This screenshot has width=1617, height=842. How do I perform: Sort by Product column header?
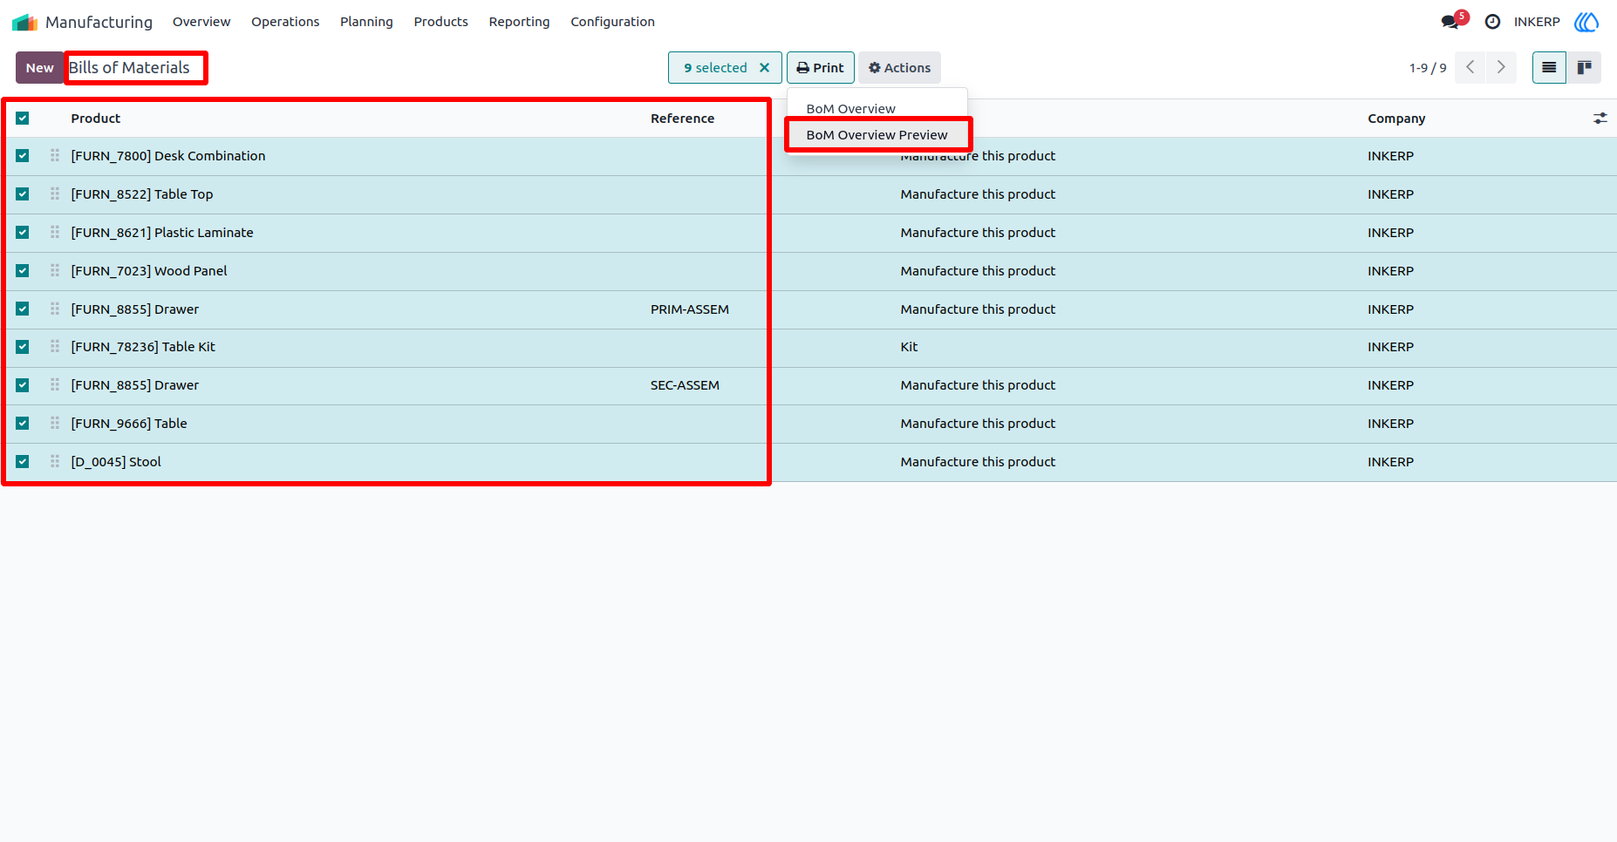[96, 119]
